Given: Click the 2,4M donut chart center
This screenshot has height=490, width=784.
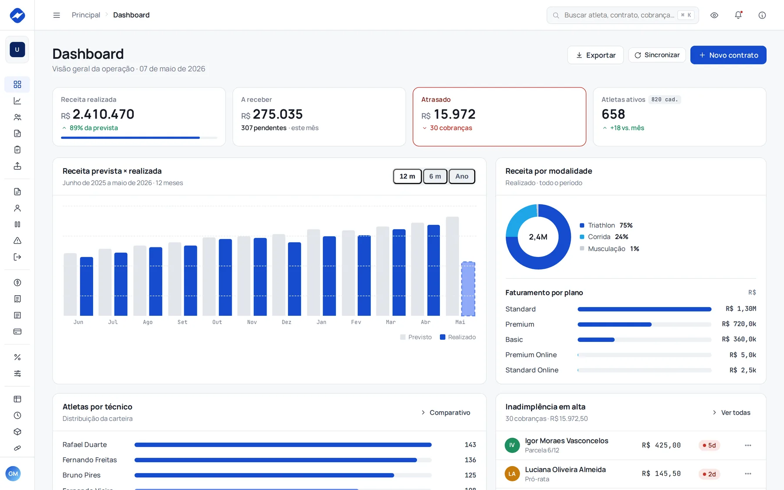Looking at the screenshot, I should [x=538, y=237].
